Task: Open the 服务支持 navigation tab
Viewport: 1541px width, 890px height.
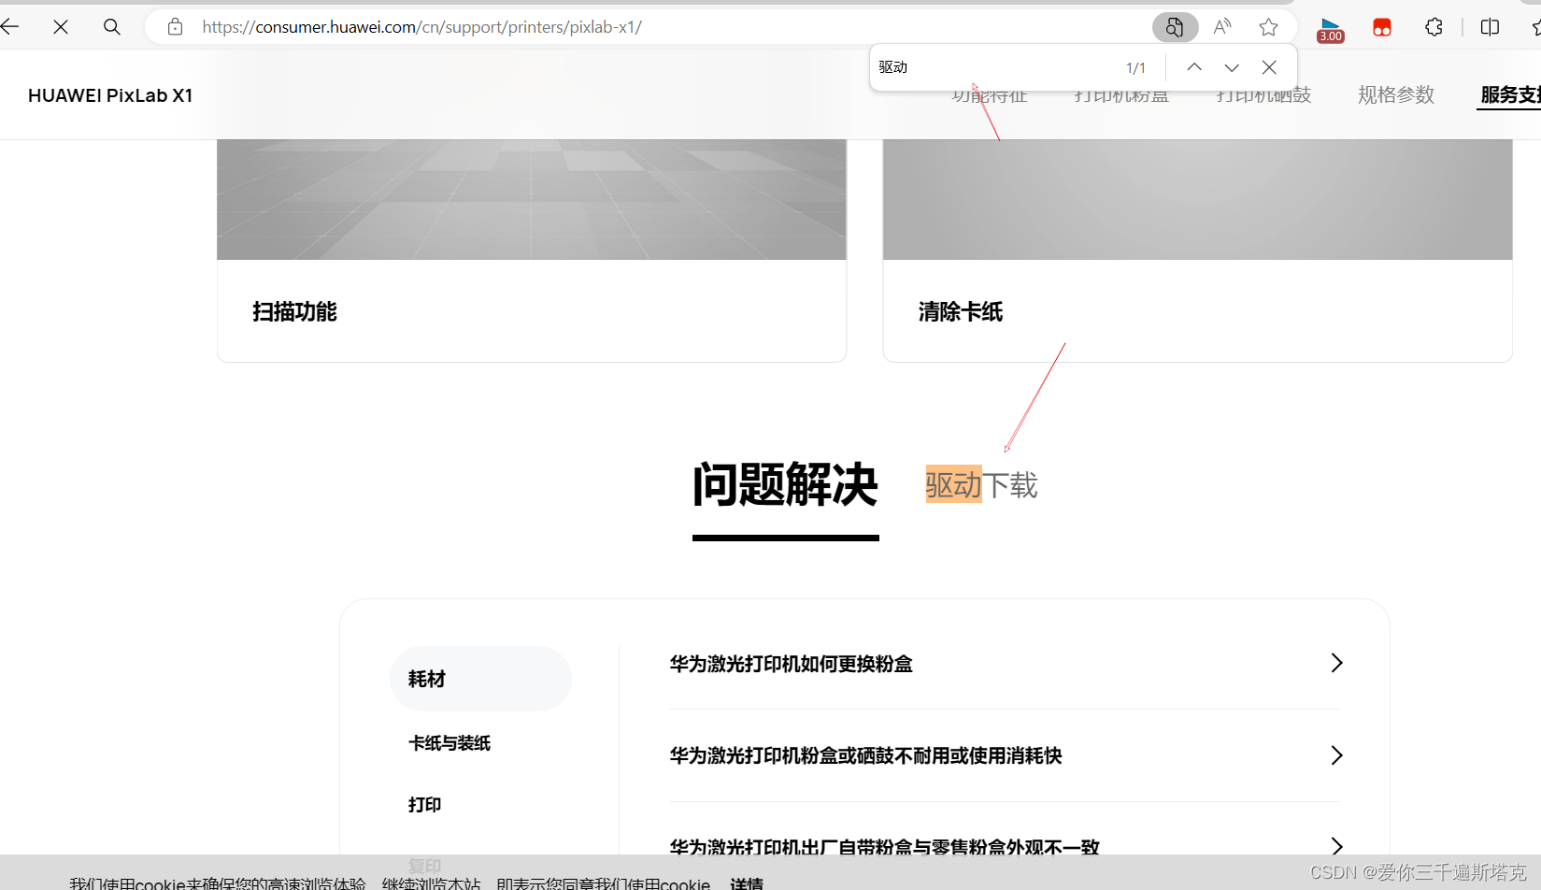Action: coord(1509,94)
